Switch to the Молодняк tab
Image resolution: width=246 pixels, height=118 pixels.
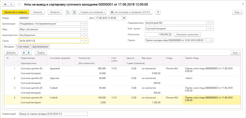coord(9,47)
